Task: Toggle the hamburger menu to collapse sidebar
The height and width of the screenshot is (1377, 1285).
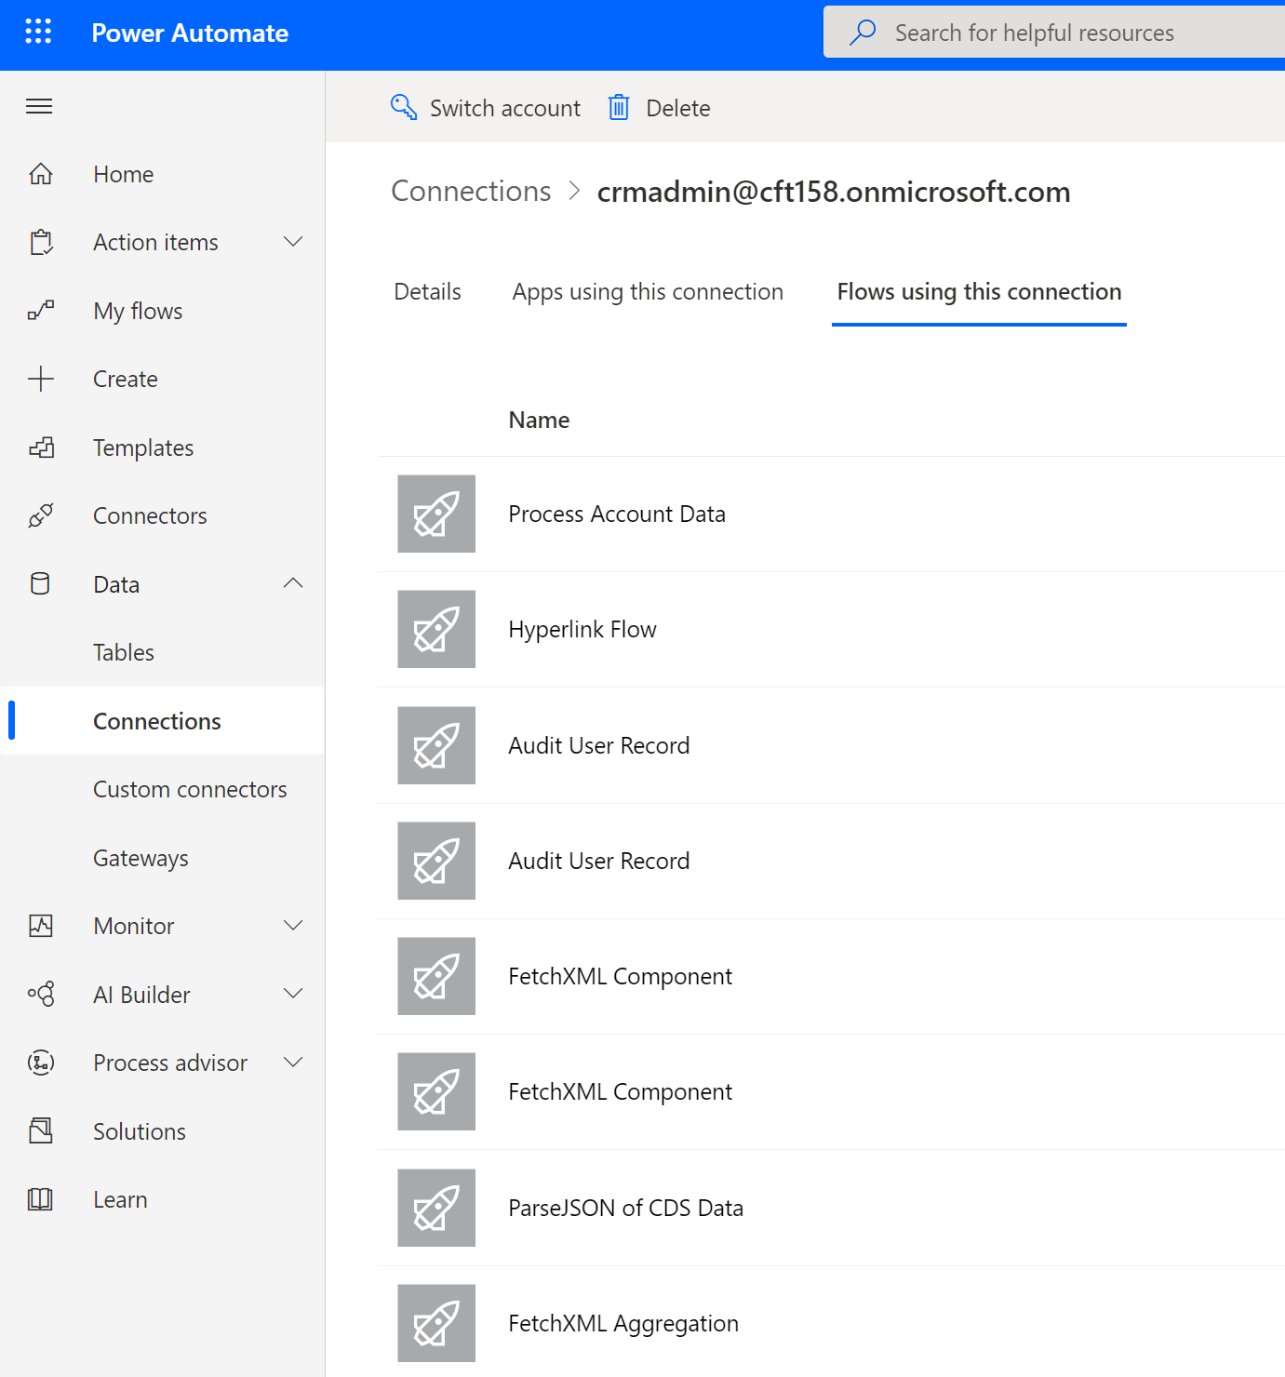Action: (38, 106)
